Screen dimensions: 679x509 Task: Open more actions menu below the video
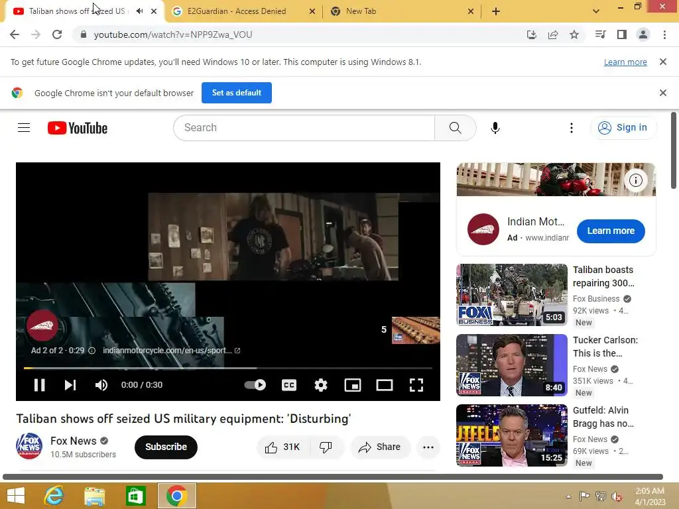tap(428, 447)
